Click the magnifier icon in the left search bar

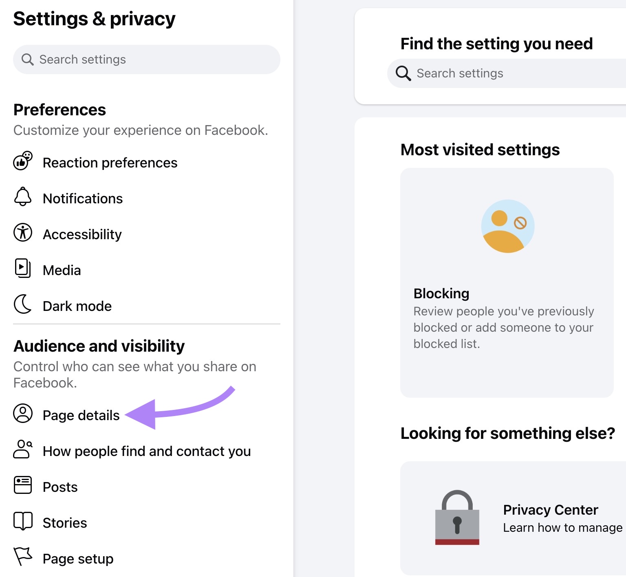tap(28, 59)
